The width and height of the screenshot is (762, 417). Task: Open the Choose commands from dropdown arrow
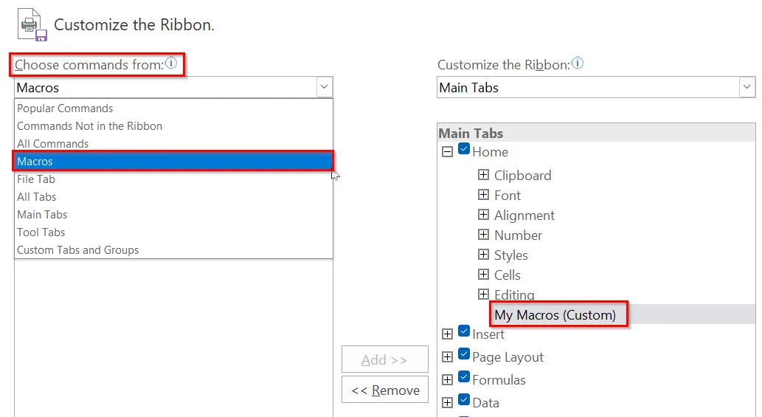(324, 87)
